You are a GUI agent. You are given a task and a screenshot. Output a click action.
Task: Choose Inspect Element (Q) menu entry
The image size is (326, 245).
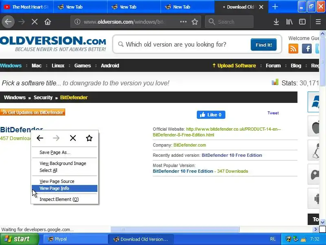point(64,199)
